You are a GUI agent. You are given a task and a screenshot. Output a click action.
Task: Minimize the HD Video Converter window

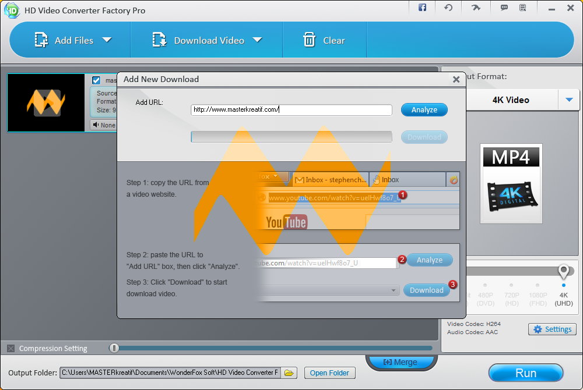(x=552, y=8)
